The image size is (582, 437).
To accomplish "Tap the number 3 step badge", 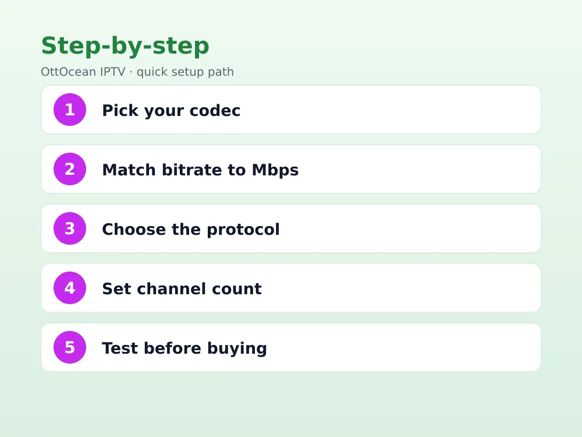I will click(x=70, y=228).
